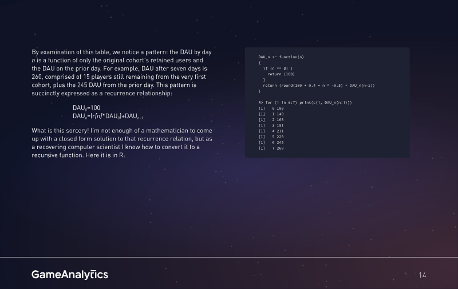
Task: Click the output row '7 260'
Action: point(271,148)
